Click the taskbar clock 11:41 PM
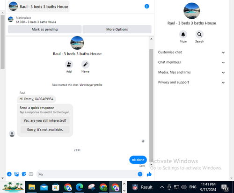234x193 pixels. [x=208, y=187]
